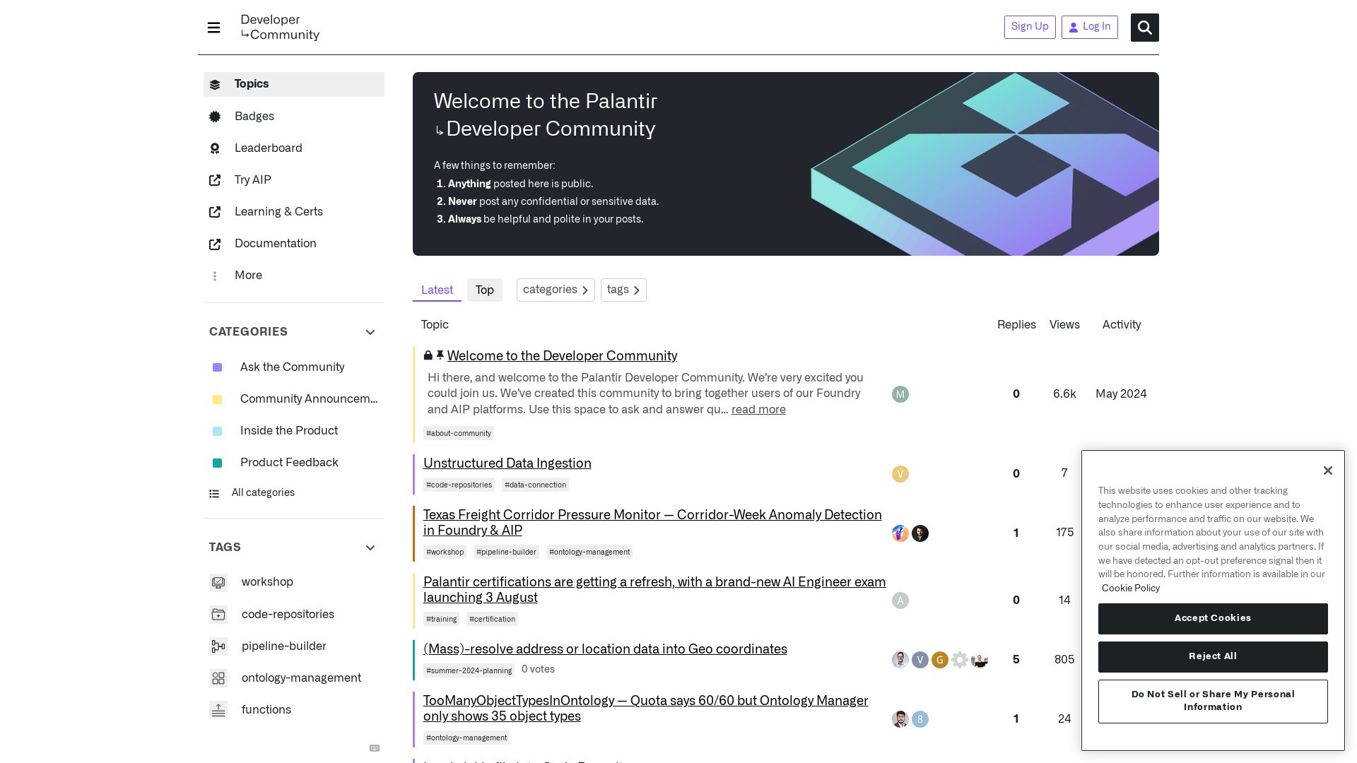Click the ontology-management tag icon

218,678
